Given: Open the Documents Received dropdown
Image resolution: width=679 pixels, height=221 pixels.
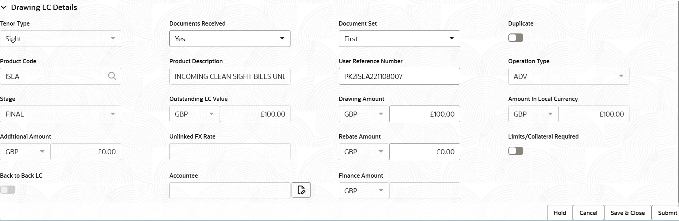Looking at the screenshot, I should tap(230, 38).
